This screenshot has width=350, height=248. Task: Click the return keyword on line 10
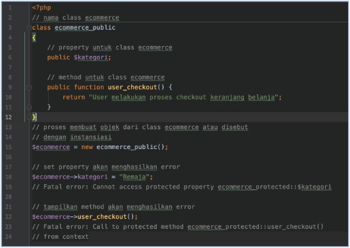74,97
